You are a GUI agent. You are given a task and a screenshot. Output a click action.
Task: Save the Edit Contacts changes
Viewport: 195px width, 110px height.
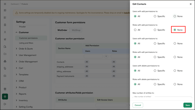[187, 105]
